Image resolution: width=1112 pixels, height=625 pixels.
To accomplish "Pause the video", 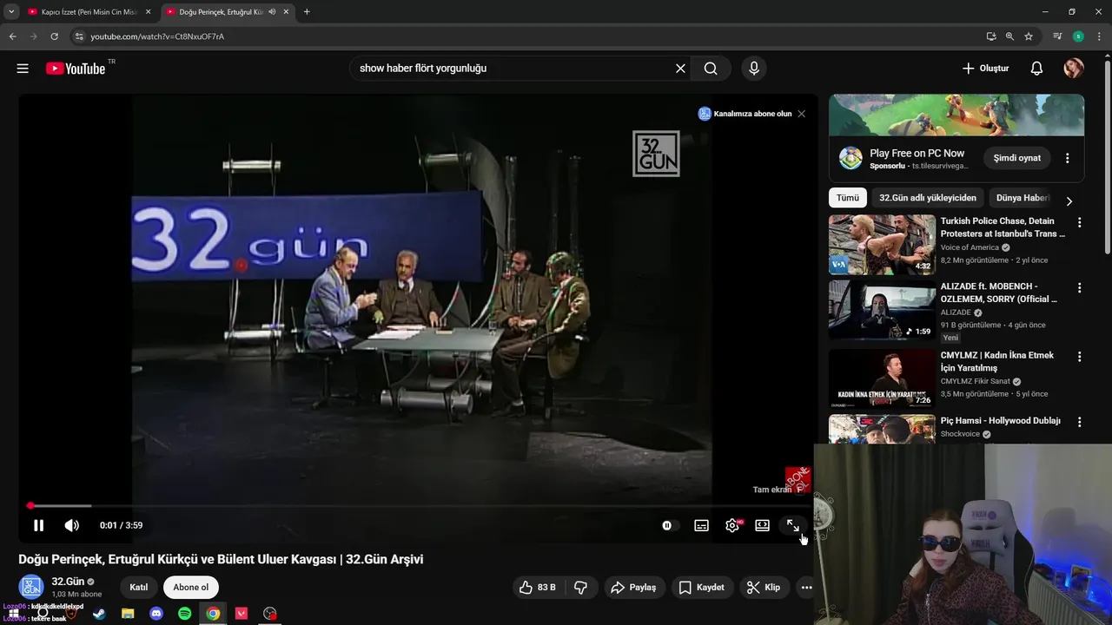I will tap(38, 525).
